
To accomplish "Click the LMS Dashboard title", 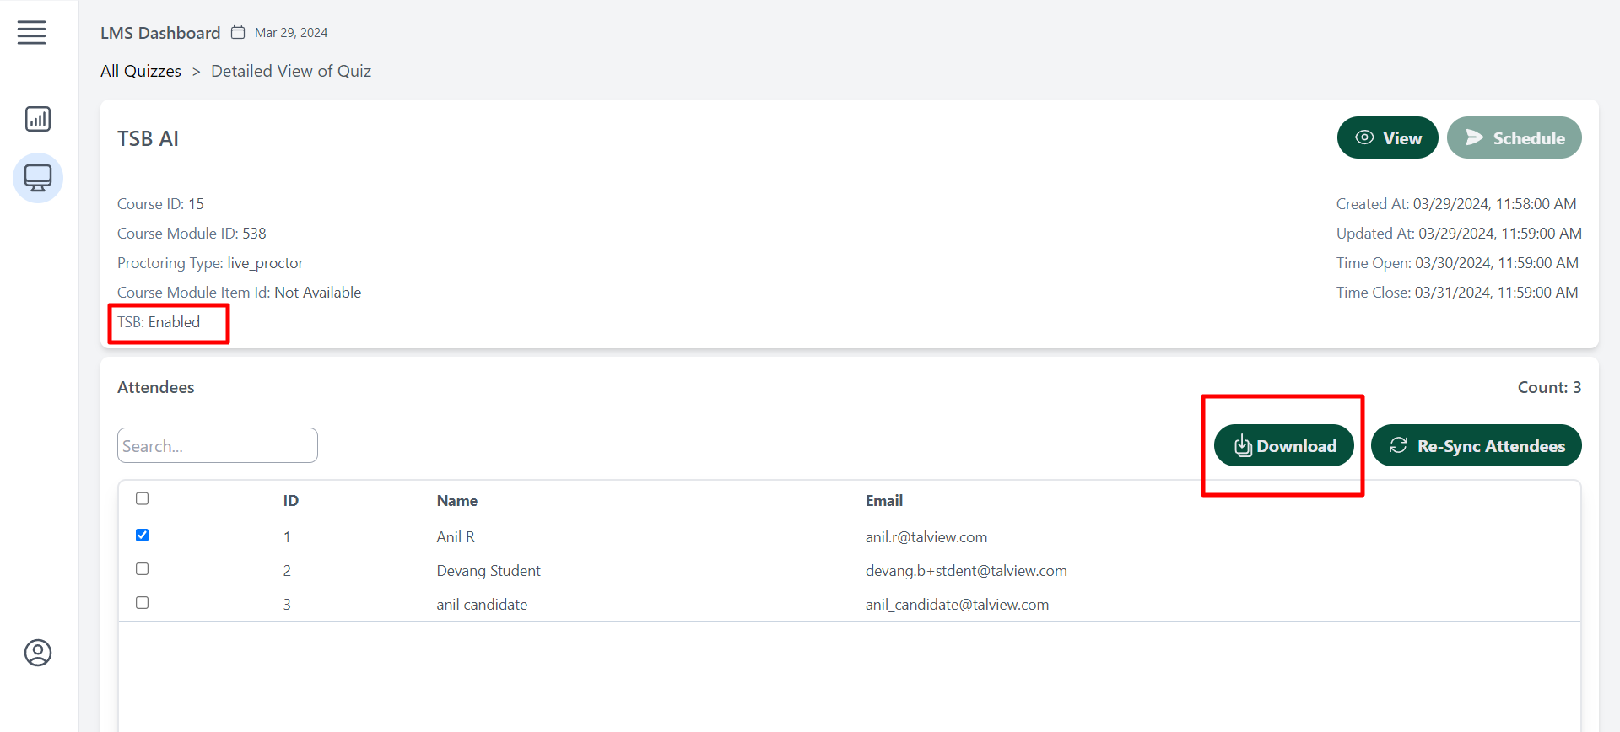I will tap(160, 33).
